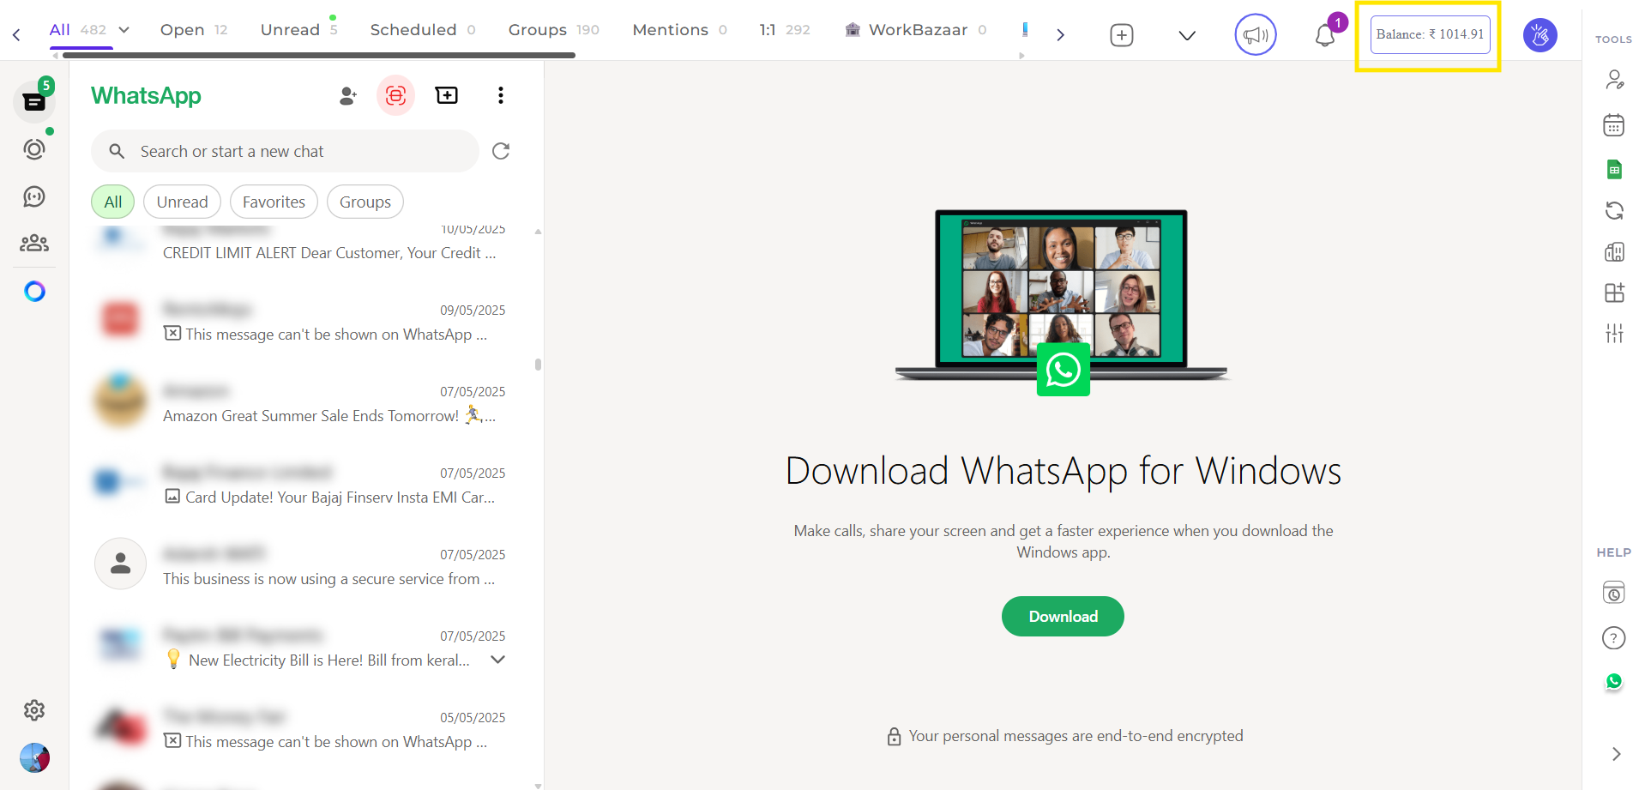This screenshot has height=790, width=1645.
Task: Click the user profile avatar at bottom left
Action: (34, 757)
